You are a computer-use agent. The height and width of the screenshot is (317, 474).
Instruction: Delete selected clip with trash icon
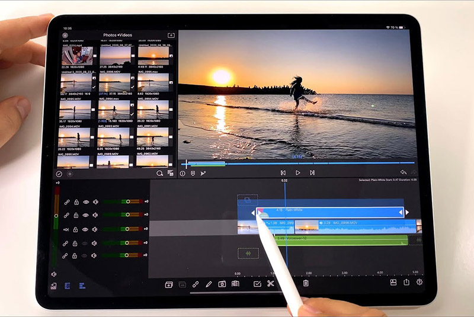click(306, 284)
